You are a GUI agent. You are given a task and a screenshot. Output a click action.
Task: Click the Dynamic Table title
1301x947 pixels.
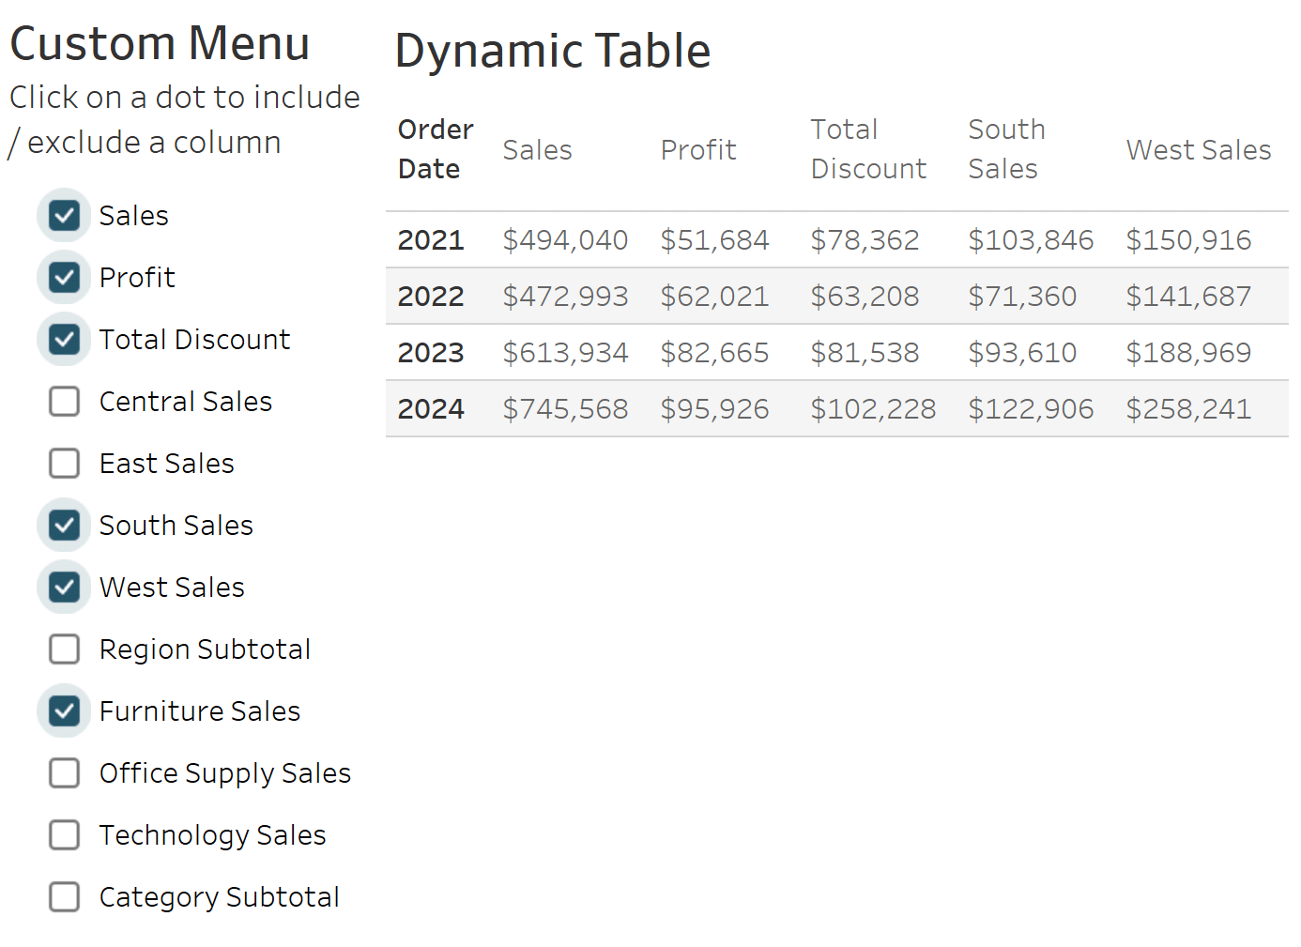[x=552, y=51]
